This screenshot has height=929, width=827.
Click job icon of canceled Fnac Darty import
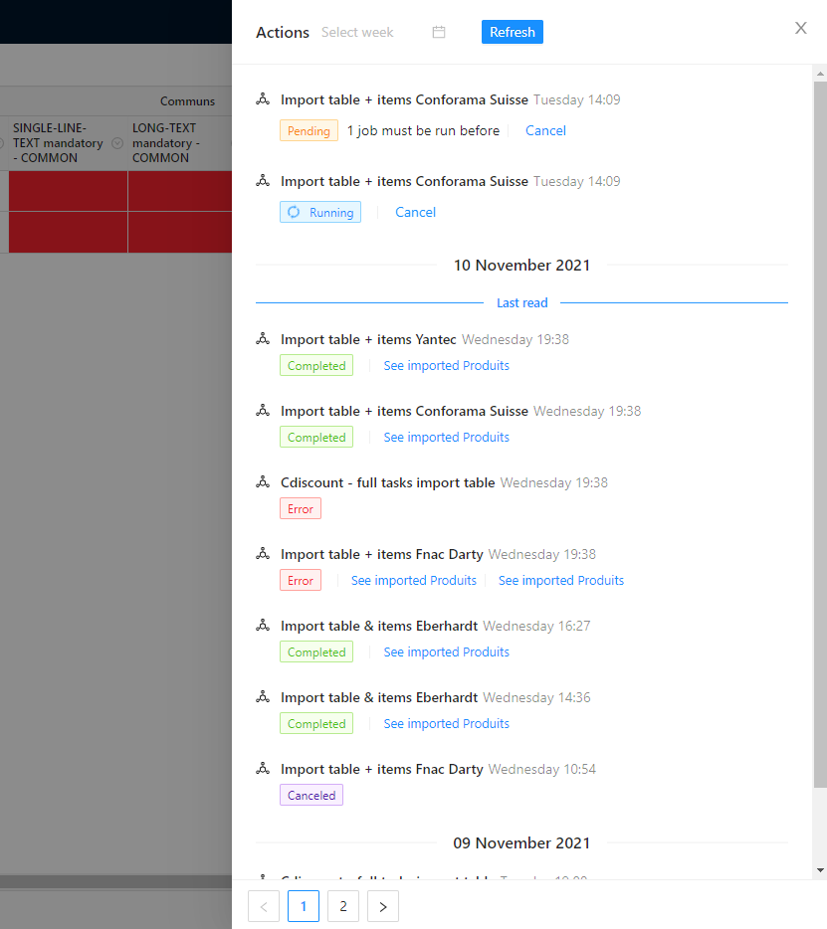[x=263, y=769]
